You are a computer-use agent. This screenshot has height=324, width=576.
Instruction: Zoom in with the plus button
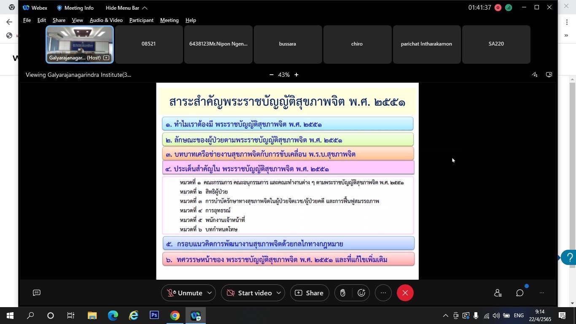click(x=296, y=75)
